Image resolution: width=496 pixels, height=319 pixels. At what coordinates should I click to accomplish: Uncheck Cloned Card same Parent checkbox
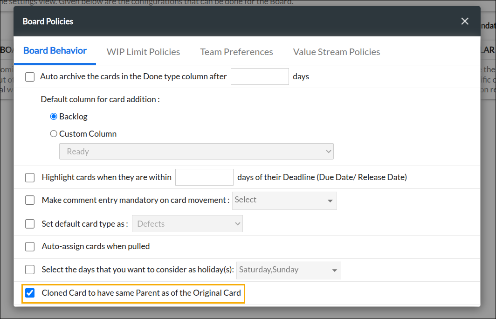[x=30, y=293]
